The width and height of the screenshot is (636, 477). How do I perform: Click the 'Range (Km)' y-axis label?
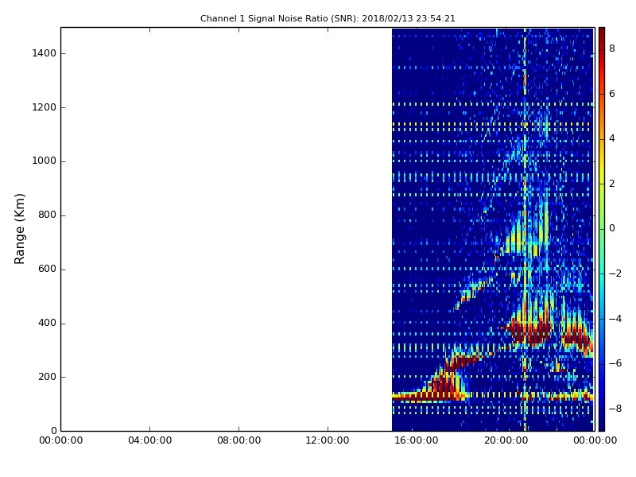[19, 229]
